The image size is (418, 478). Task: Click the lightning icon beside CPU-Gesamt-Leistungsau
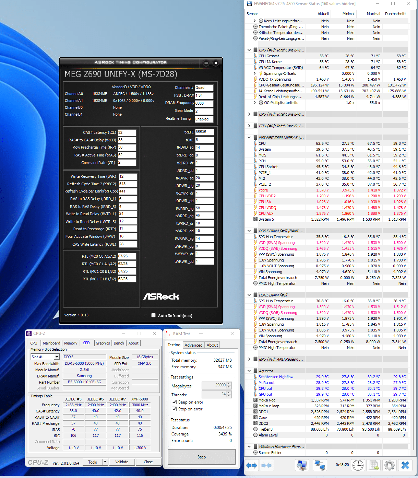tap(255, 85)
